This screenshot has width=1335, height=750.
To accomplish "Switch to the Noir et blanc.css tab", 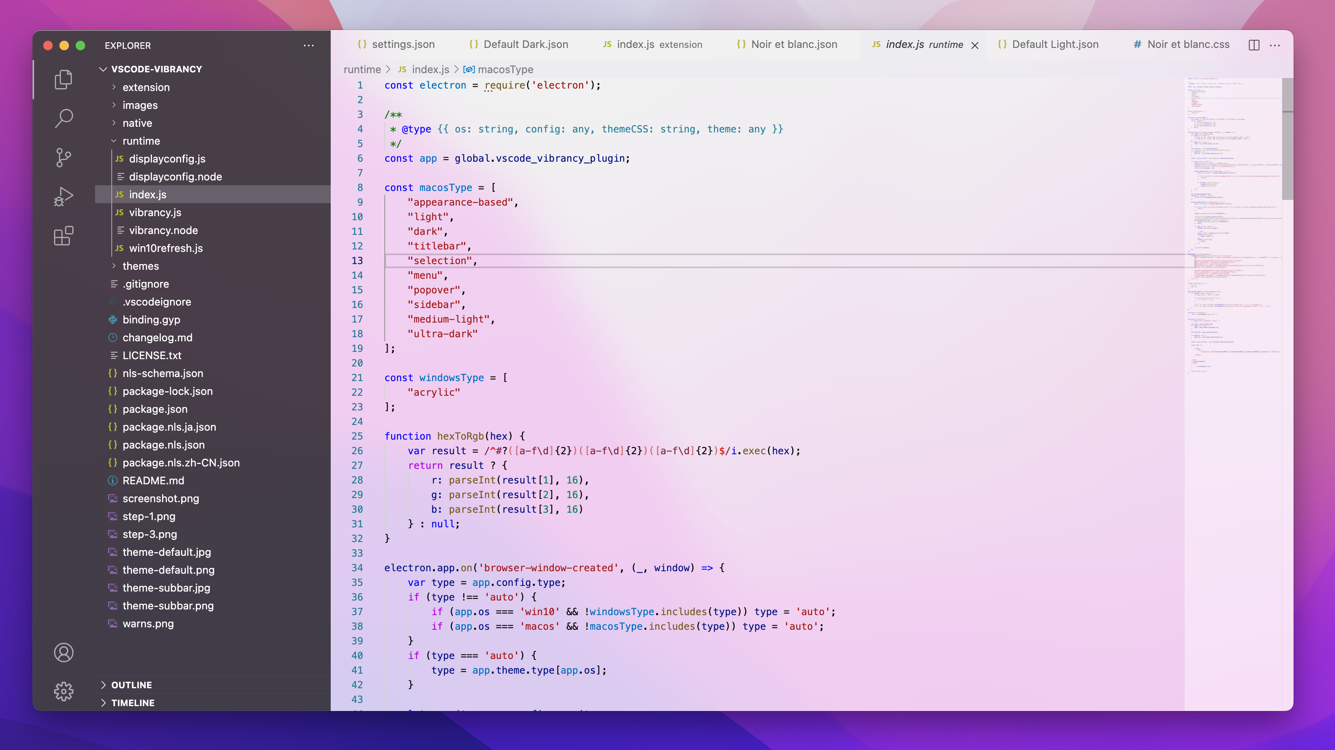I will (x=1188, y=45).
